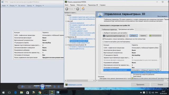Launch Google Chrome from the taskbar
The height and width of the screenshot is (95, 169).
[40, 93]
